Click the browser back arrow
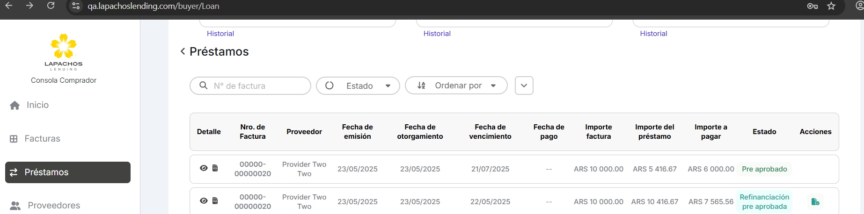The image size is (864, 214). tap(9, 6)
